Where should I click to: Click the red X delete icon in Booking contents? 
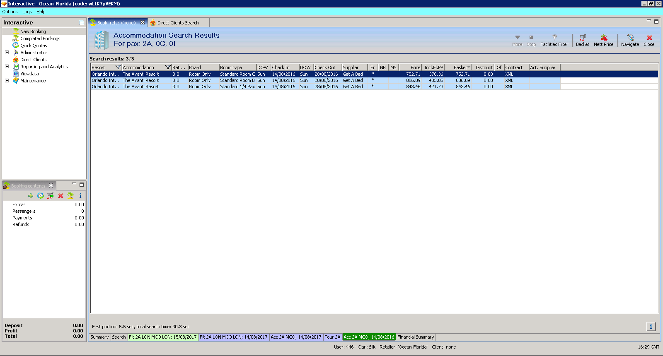[60, 196]
